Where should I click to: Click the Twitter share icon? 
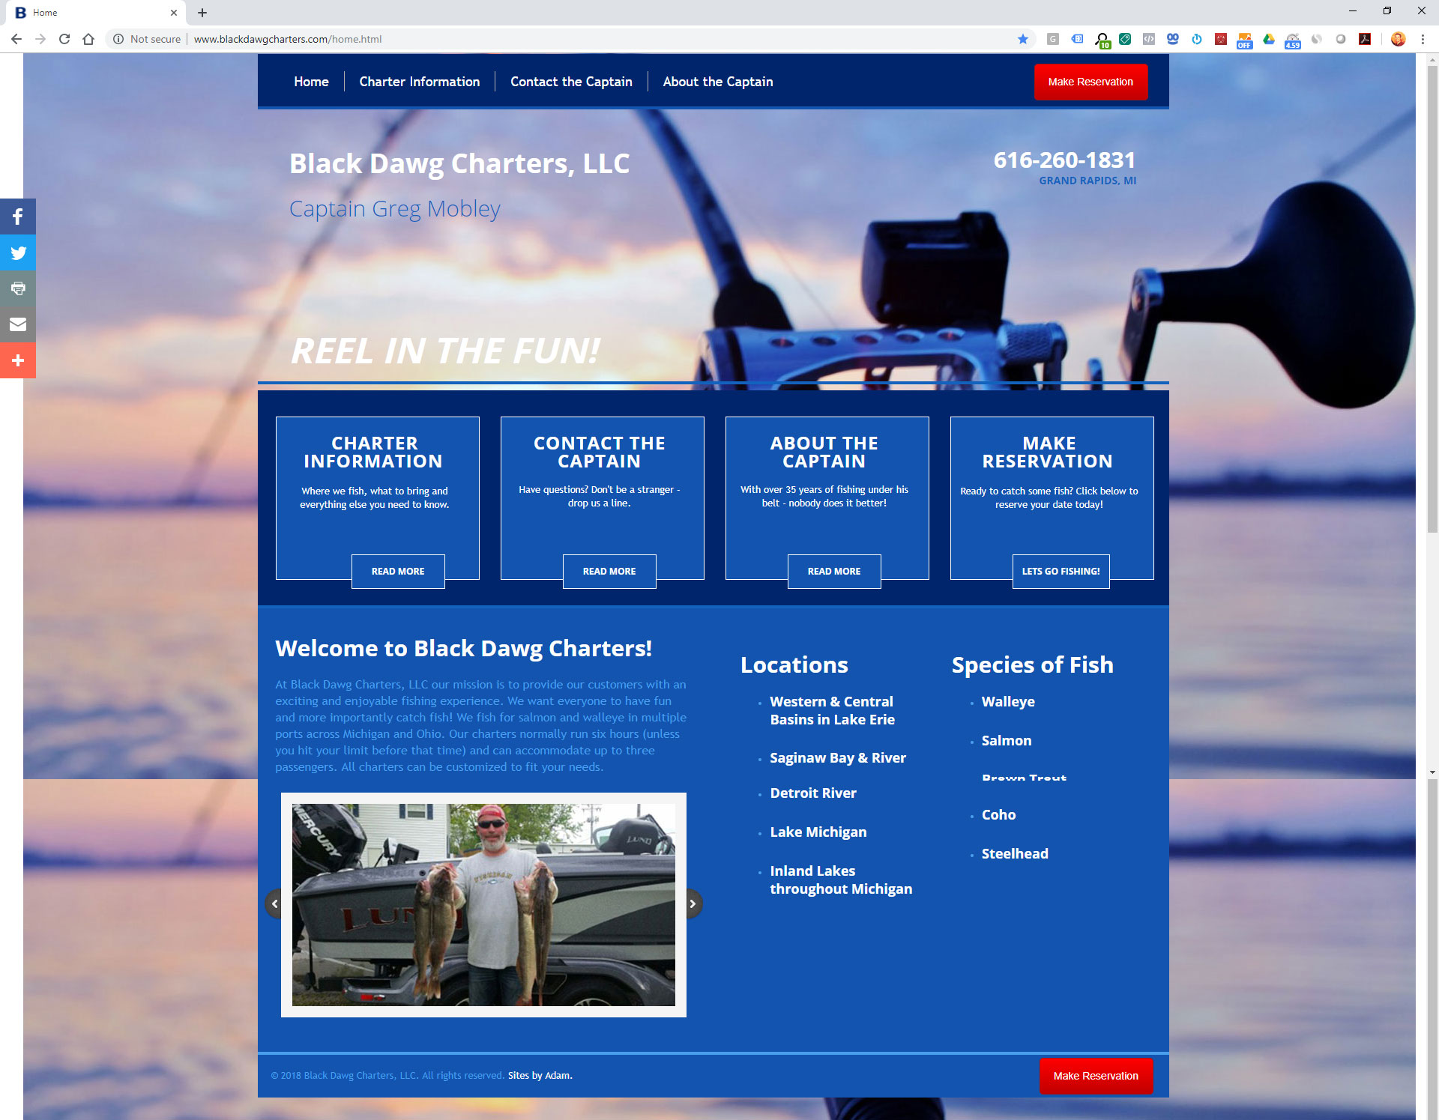[18, 253]
